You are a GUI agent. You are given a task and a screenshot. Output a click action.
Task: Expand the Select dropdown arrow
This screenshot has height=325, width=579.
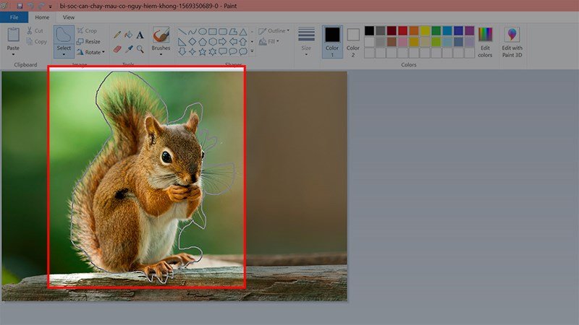point(64,55)
